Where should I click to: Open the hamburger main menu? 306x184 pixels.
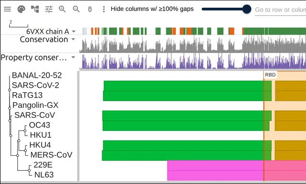pyautogui.click(x=8, y=9)
